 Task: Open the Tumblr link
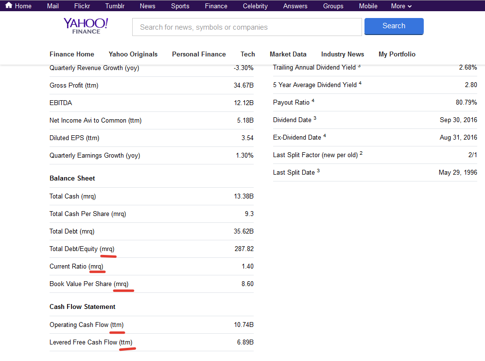coord(115,6)
